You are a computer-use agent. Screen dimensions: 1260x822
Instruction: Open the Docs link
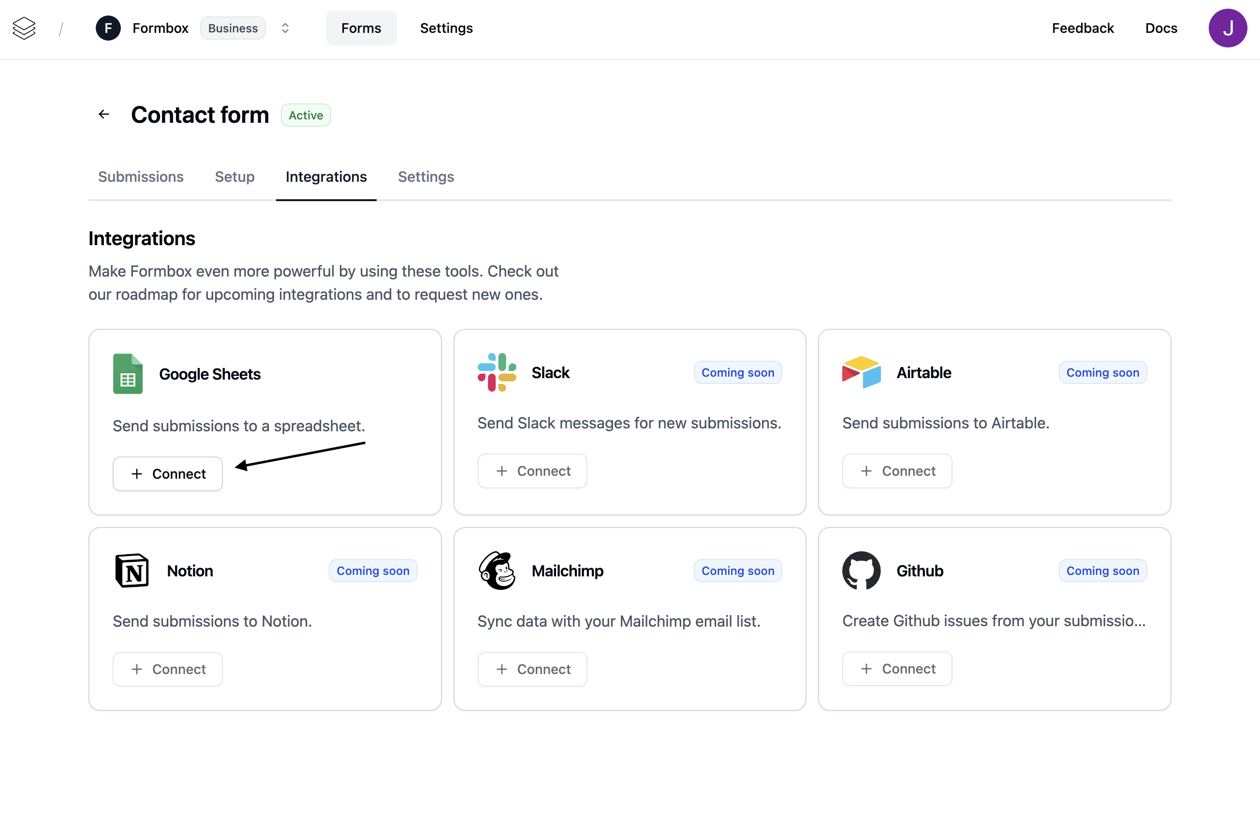1161,28
